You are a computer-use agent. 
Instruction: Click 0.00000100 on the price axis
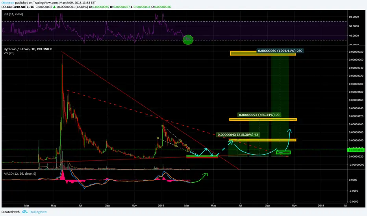tap(356, 124)
